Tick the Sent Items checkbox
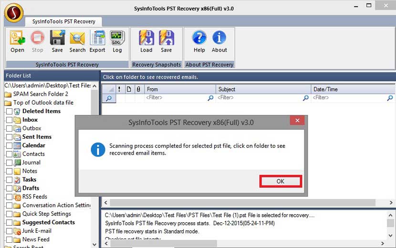Screen dimensions: 396x248 (x=9, y=137)
